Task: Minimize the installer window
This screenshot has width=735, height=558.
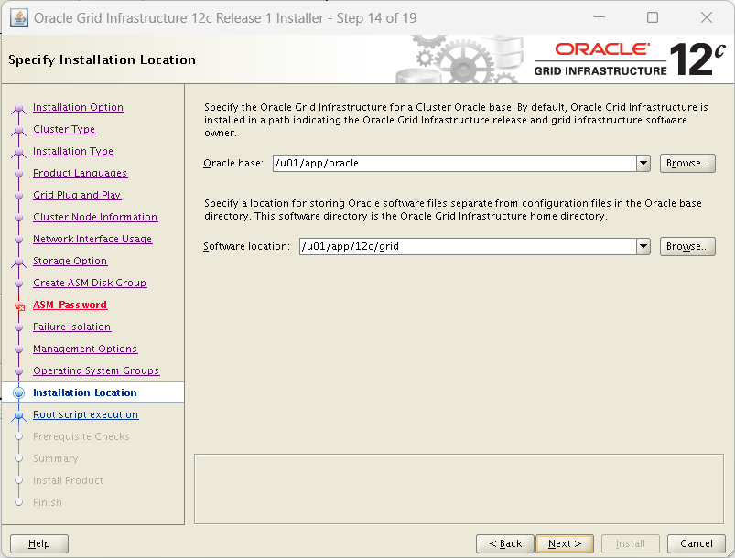Action: 600,17
